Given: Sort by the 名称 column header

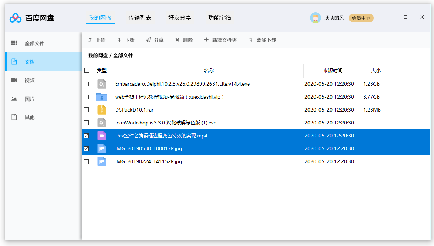Looking at the screenshot, I should tap(209, 70).
